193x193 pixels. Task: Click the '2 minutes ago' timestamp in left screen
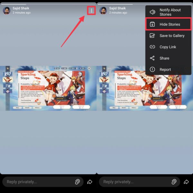(22, 13)
